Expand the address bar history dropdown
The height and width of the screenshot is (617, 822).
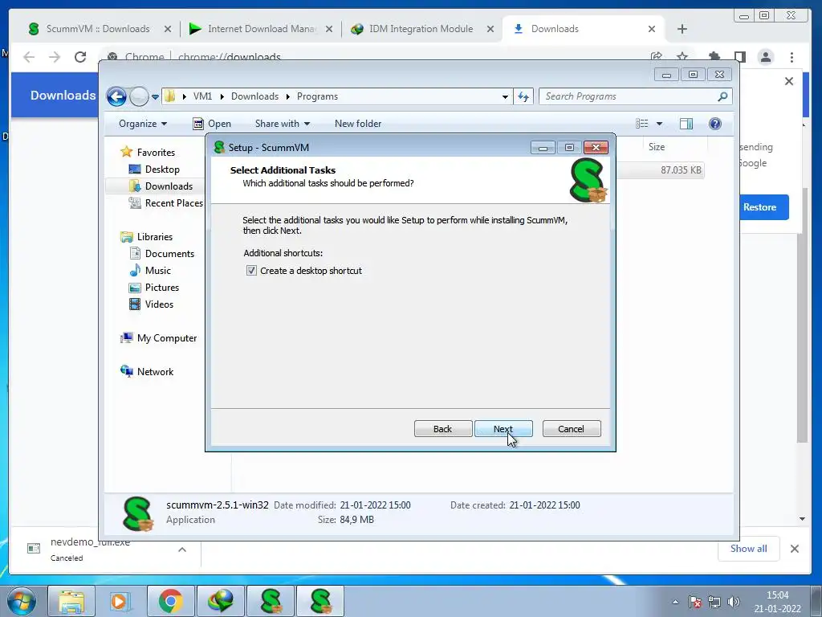pos(505,96)
